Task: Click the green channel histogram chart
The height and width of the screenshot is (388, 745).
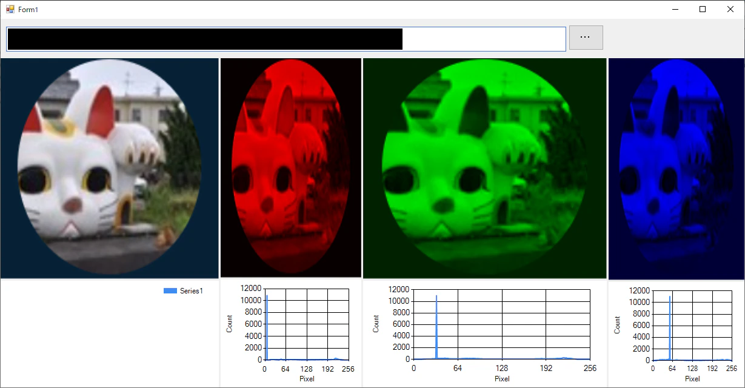Action: pos(485,333)
